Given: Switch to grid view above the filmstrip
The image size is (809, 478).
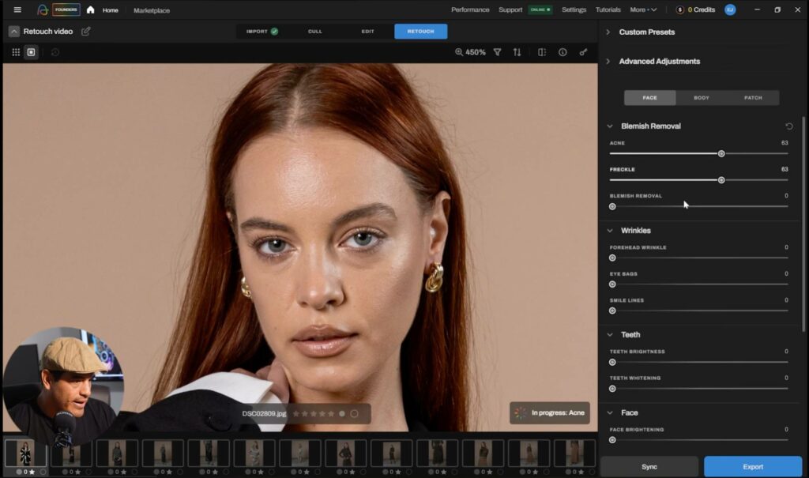Looking at the screenshot, I should click(15, 52).
